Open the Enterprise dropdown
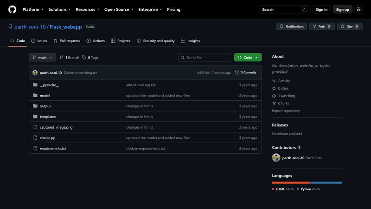This screenshot has height=209, width=371. (x=150, y=9)
